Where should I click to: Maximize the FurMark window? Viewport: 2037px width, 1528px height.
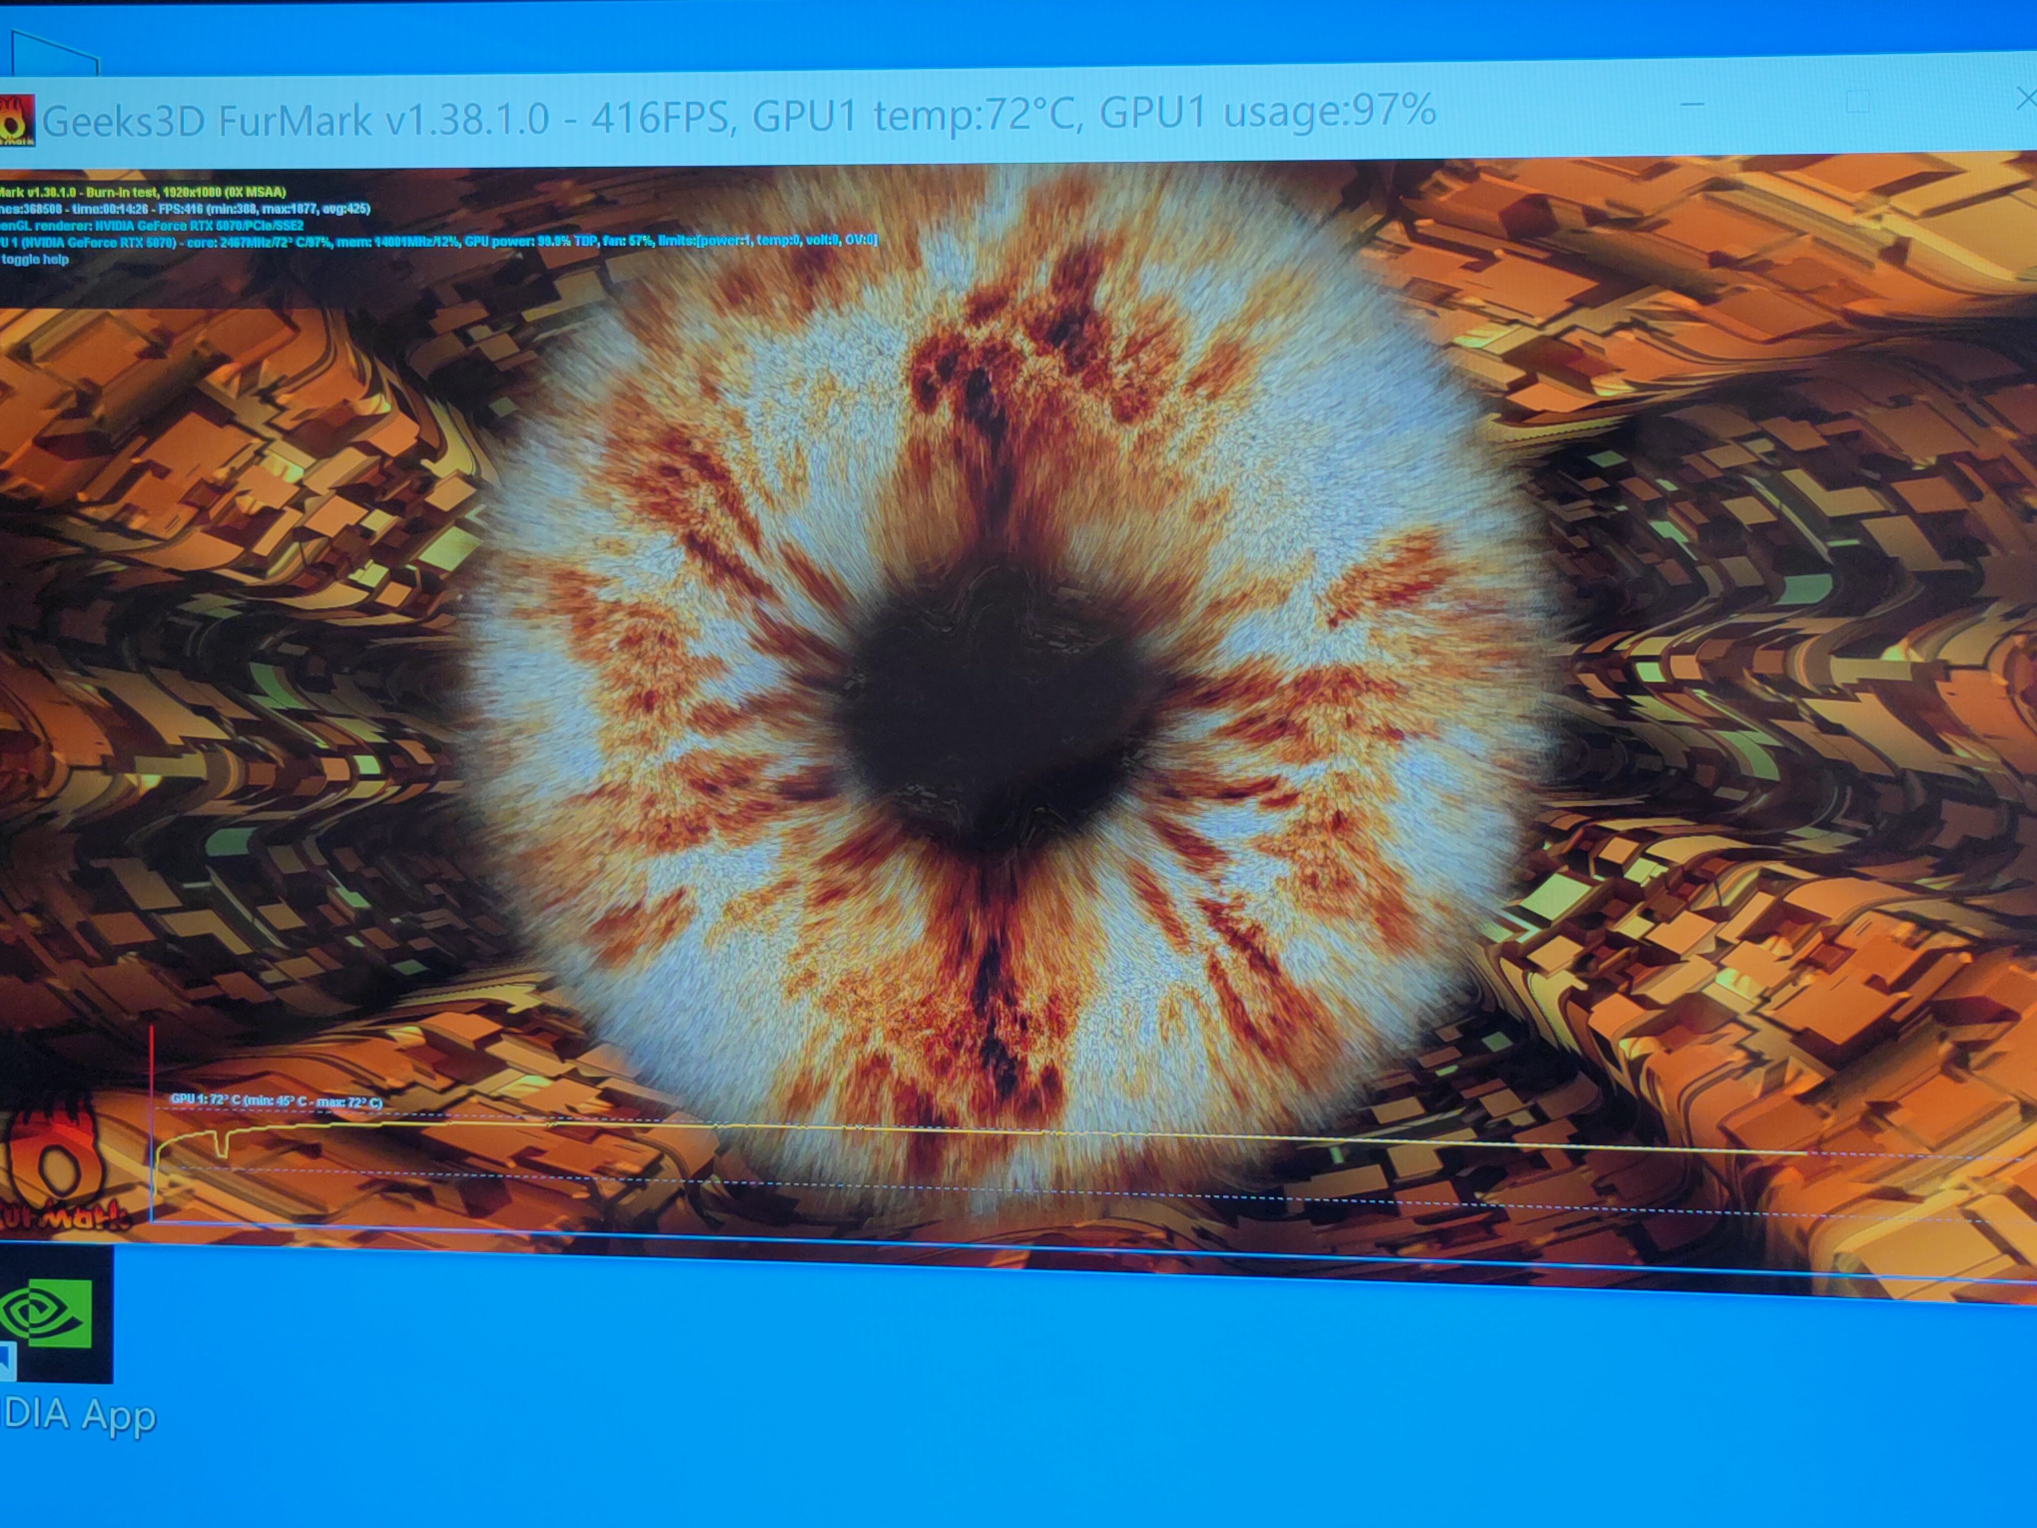click(x=1857, y=102)
